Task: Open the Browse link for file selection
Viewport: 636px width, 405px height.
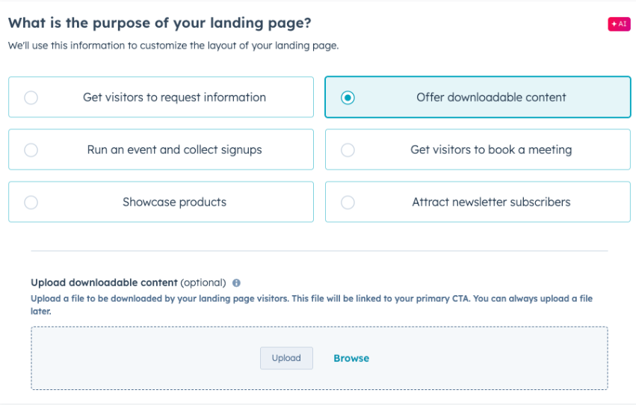Action: pos(351,359)
